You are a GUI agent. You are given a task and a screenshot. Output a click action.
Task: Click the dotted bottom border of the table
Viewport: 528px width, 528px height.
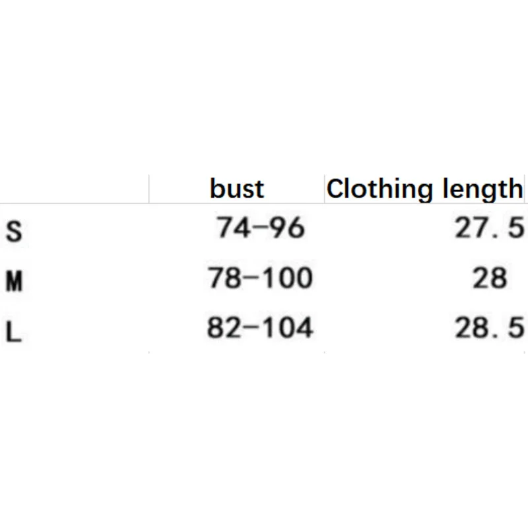point(264,352)
